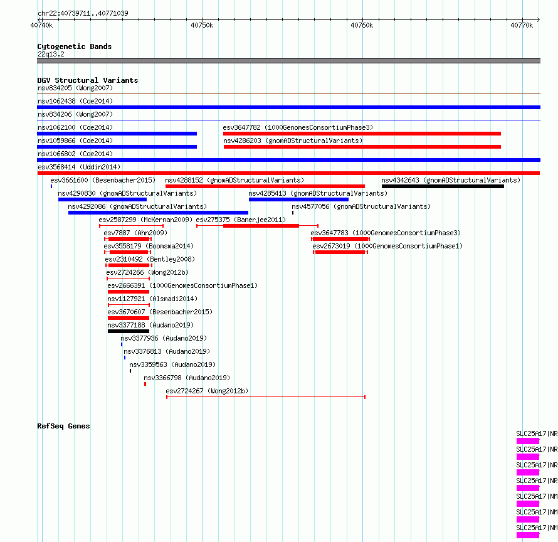This screenshot has height=542, width=558.
Task: Select the nsv4342643 black variant bar
Action: [443, 186]
